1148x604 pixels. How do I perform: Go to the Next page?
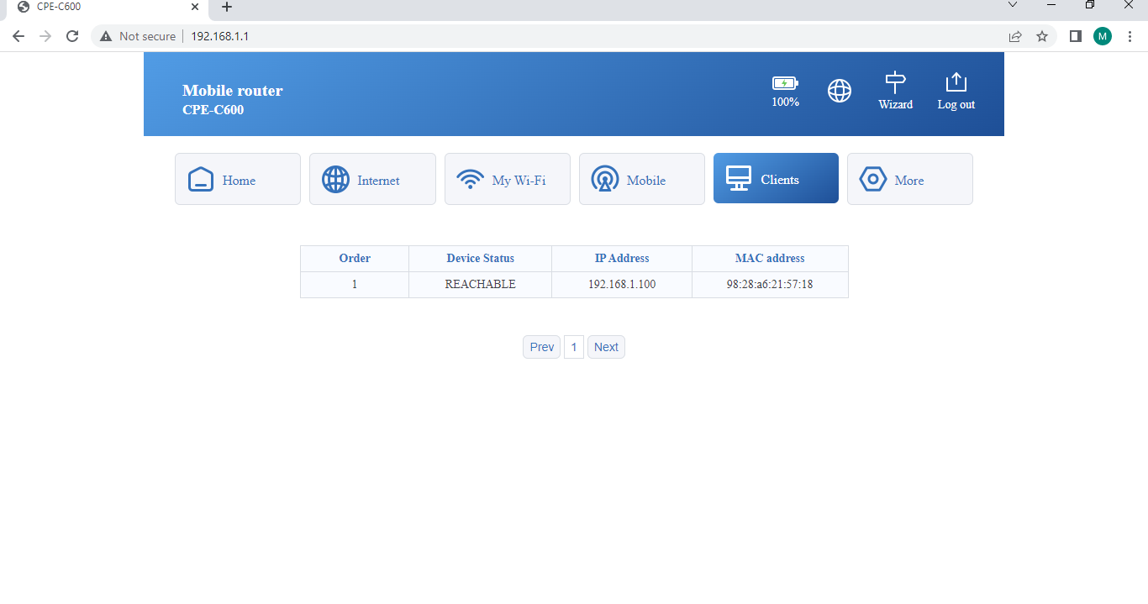[606, 347]
